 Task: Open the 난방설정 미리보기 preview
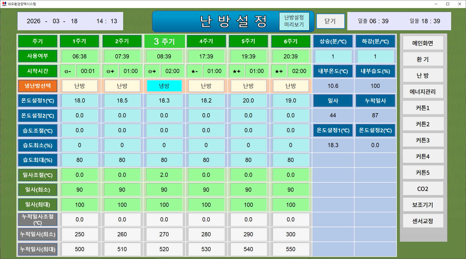coord(294,21)
